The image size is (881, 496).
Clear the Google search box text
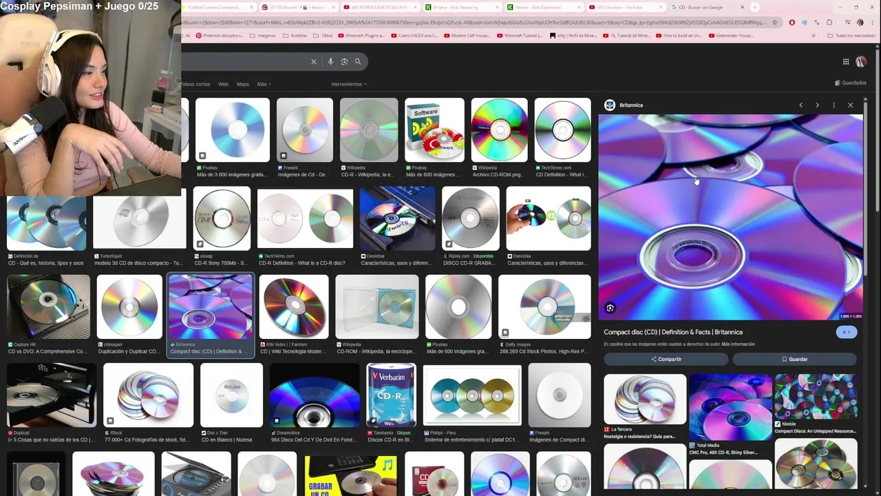[314, 61]
